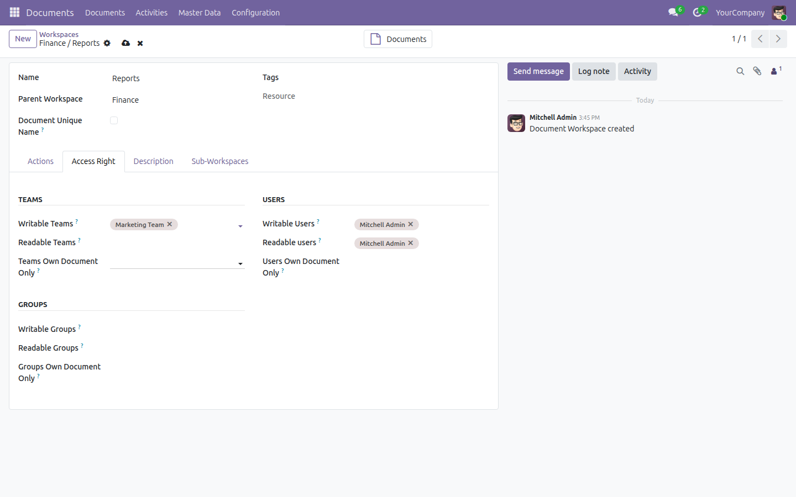
Task: Create a New workspace
Action: (x=23, y=39)
